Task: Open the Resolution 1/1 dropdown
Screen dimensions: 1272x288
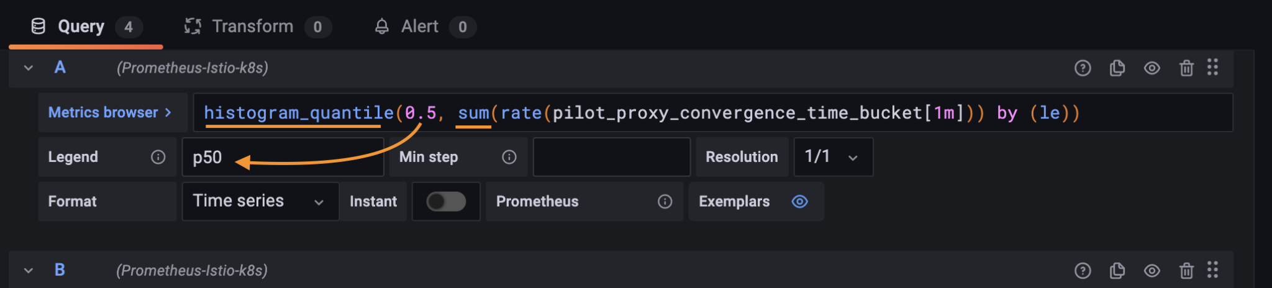Action: click(x=834, y=157)
